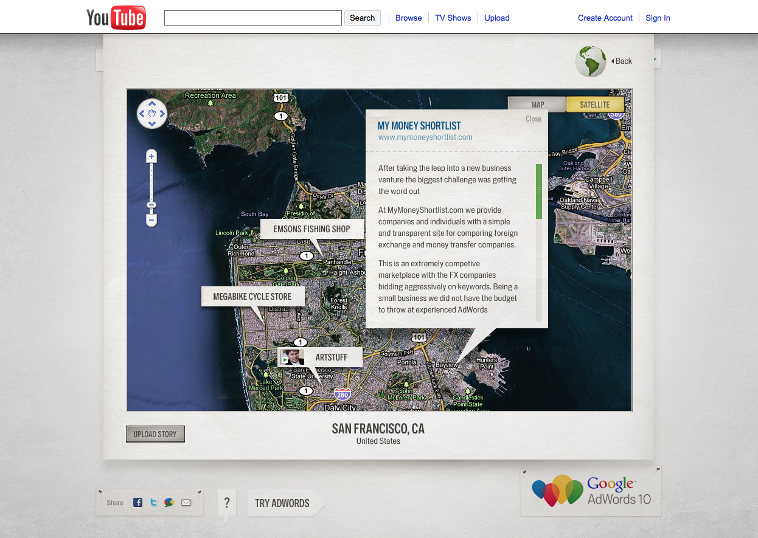Go Back to the world view
Screen dimensions: 758x538
point(622,61)
